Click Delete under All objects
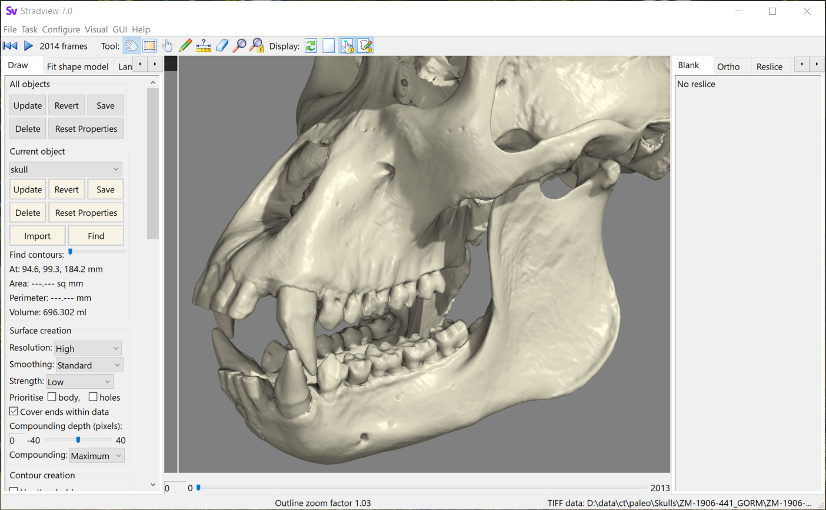Image resolution: width=826 pixels, height=510 pixels. tap(28, 128)
